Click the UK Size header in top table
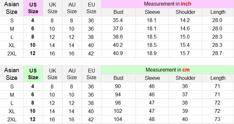Screen dimensions: 234x124 (x=52, y=8)
